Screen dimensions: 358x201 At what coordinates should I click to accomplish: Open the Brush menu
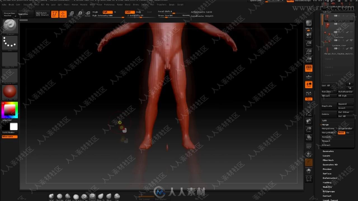pyautogui.click(x=11, y=5)
